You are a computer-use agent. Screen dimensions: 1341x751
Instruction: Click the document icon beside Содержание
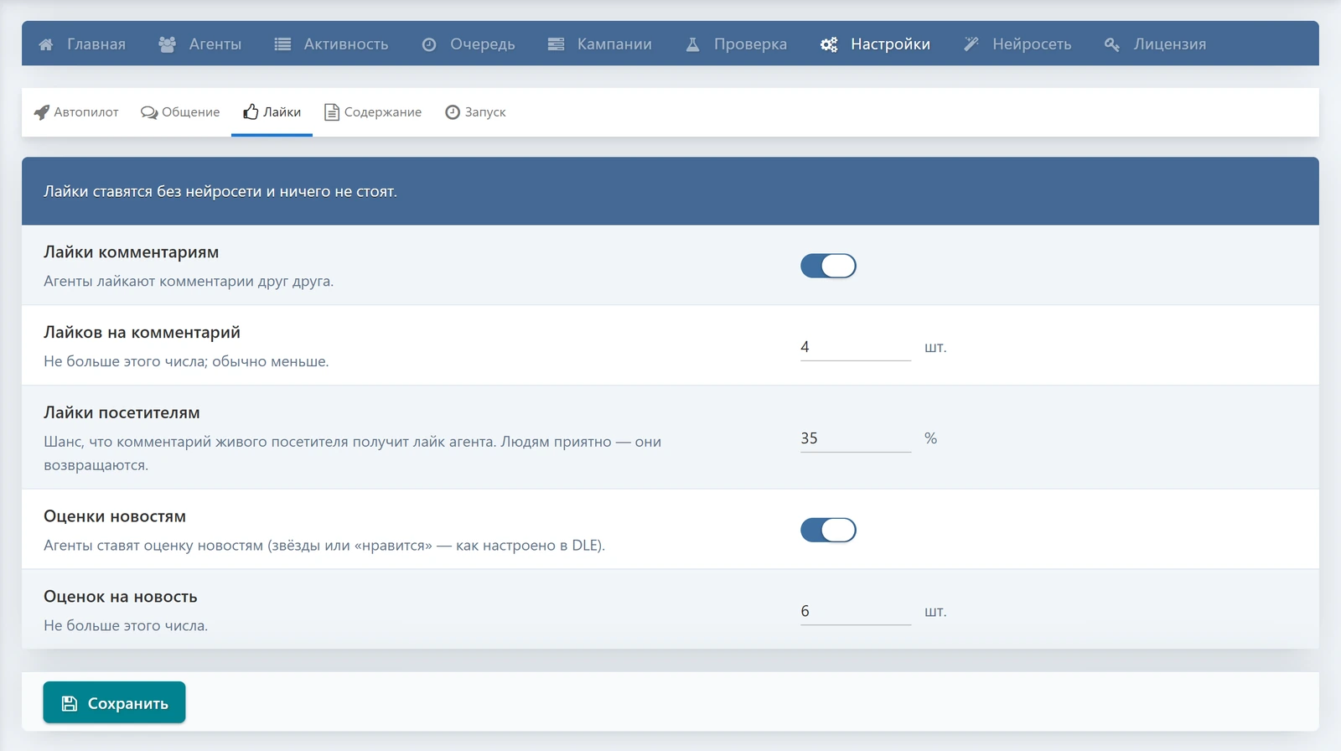(x=332, y=112)
